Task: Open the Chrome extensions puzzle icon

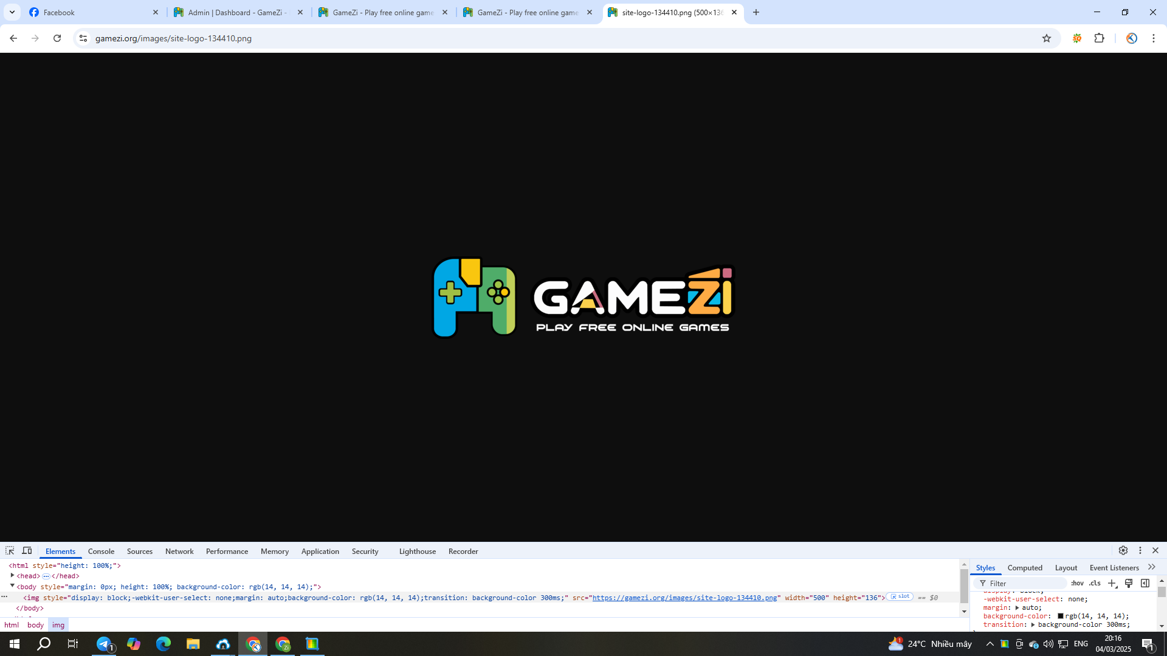Action: pyautogui.click(x=1099, y=38)
